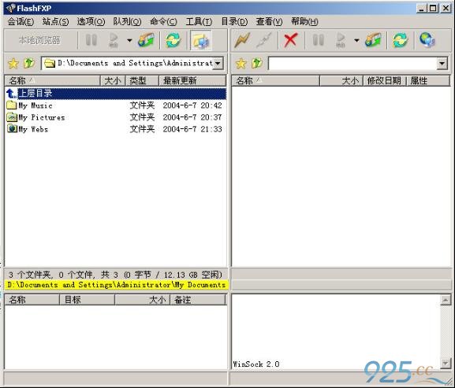Click the remote pane up-directory arrow icon
The width and height of the screenshot is (455, 388).
tap(257, 63)
